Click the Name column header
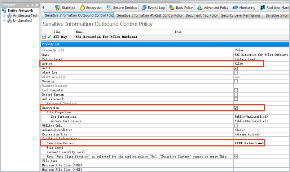The width and height of the screenshot is (290, 172). (79, 32)
